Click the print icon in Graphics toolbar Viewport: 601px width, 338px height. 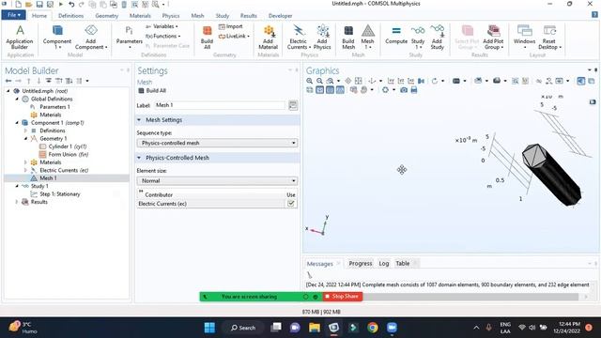[414, 90]
